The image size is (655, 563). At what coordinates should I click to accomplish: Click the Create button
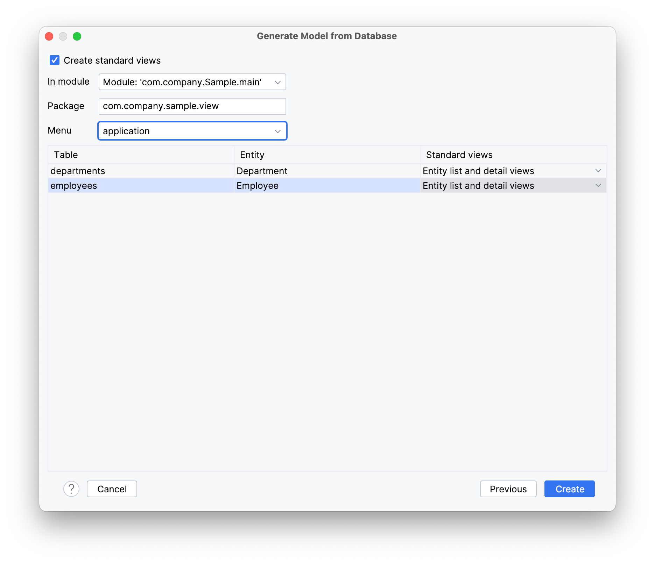[569, 489]
